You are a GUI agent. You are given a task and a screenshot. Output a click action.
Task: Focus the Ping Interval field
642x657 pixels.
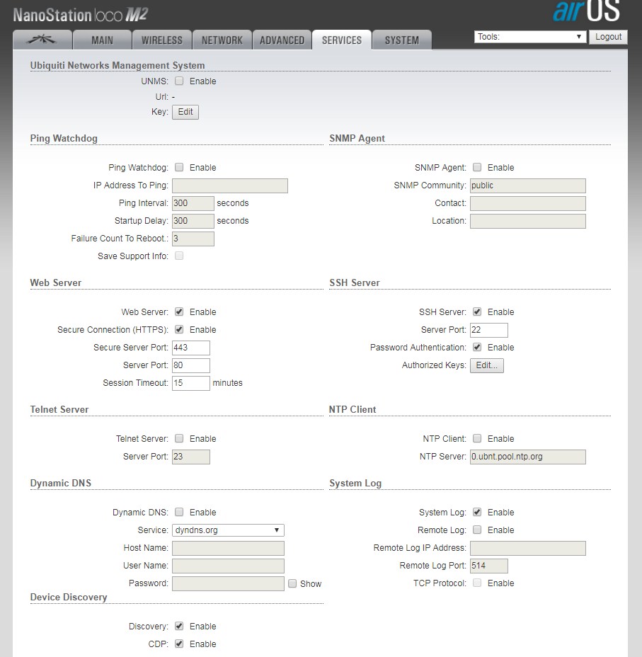coord(193,203)
